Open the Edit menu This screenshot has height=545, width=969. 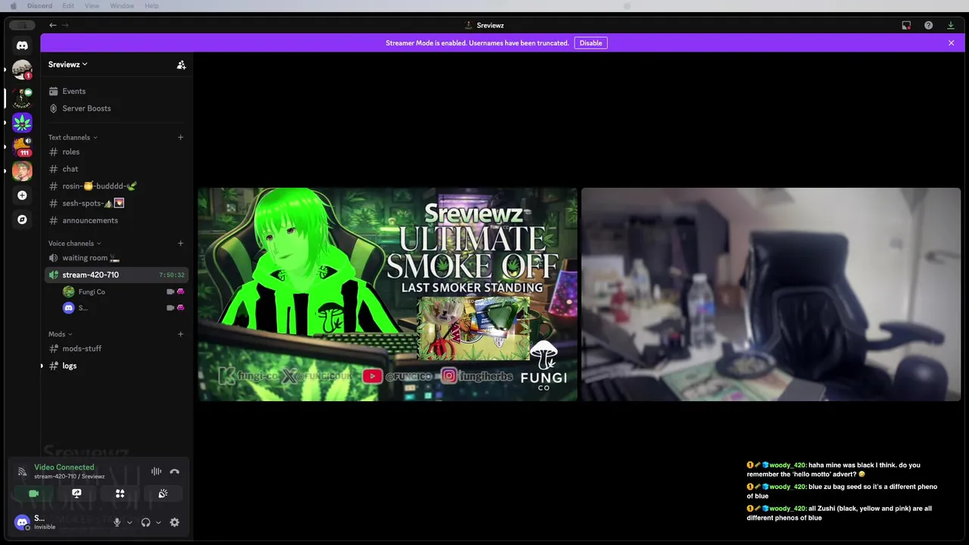pyautogui.click(x=68, y=6)
